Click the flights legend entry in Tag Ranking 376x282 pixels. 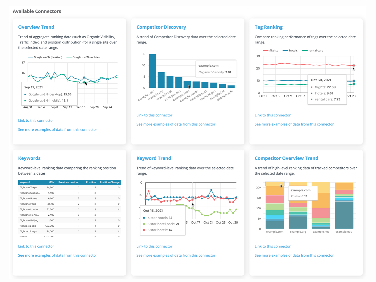pos(271,51)
